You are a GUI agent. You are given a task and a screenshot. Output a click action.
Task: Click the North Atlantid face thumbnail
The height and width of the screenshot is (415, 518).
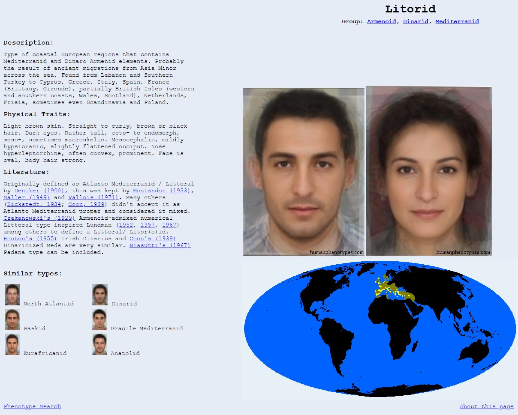12,295
